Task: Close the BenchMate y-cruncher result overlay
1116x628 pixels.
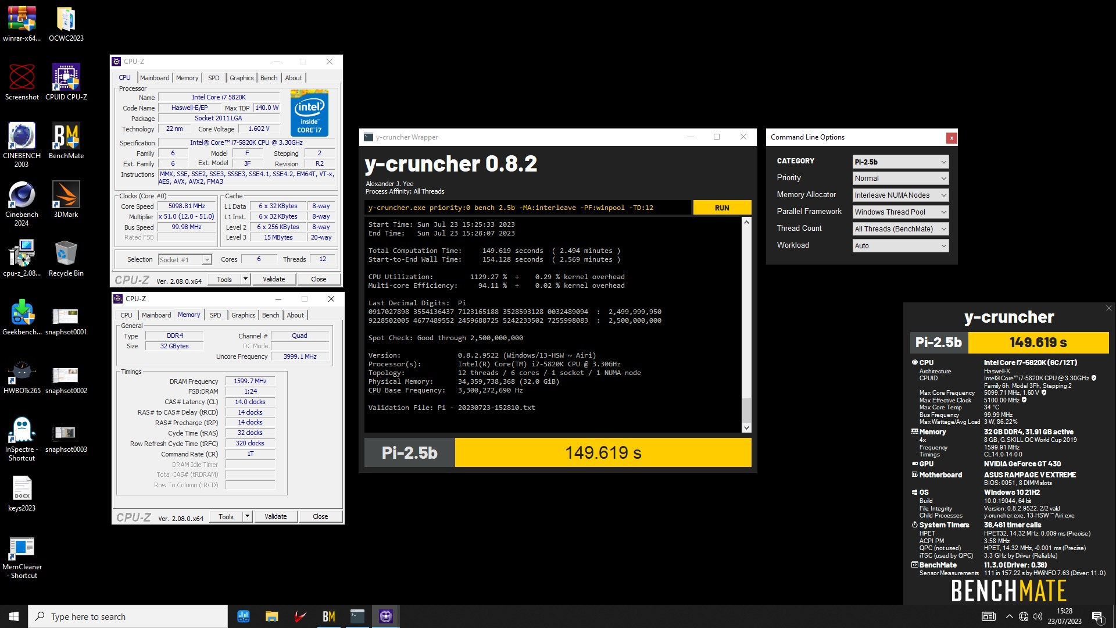Action: (1108, 308)
